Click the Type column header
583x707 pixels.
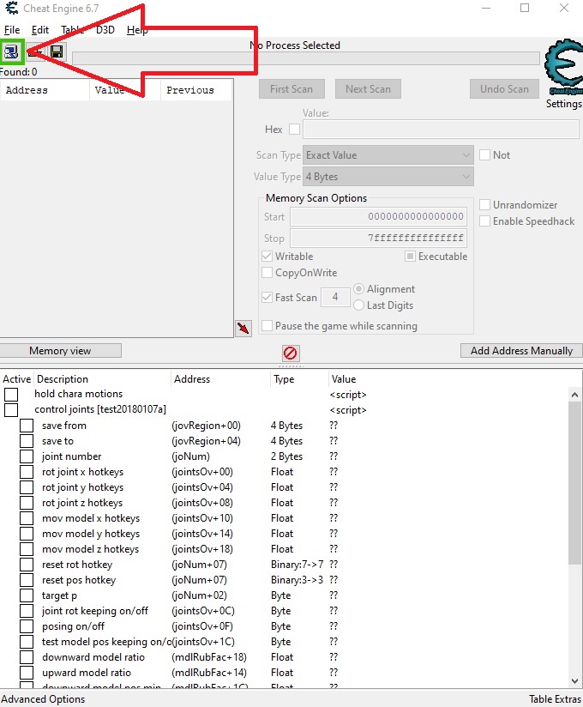pyautogui.click(x=299, y=379)
